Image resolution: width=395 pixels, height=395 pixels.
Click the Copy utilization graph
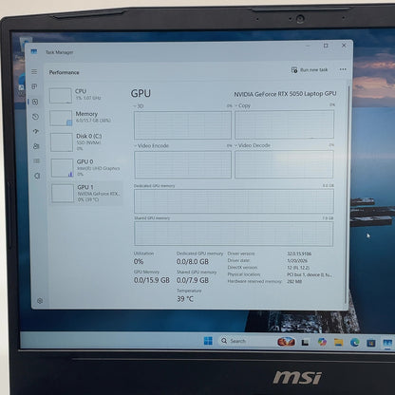tap(284, 124)
